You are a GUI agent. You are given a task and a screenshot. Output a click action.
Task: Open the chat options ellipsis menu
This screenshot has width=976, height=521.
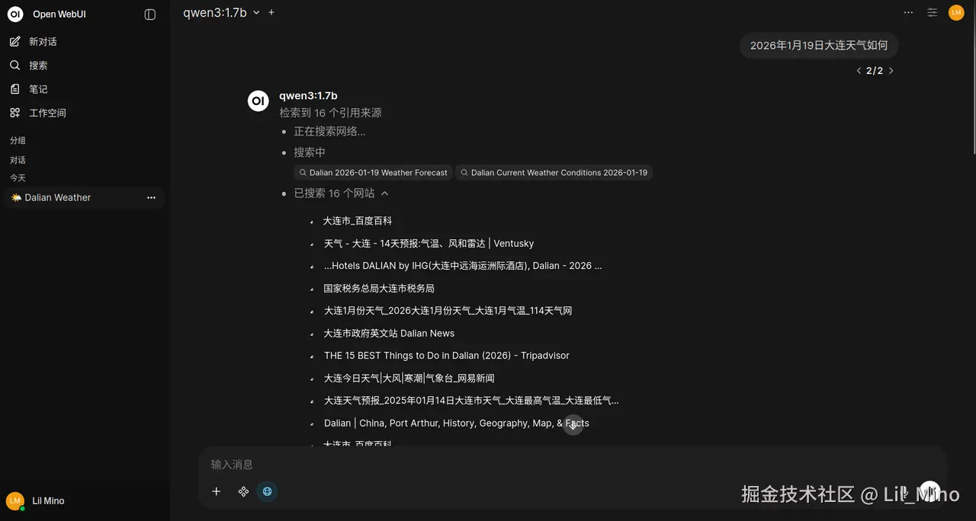tap(908, 12)
